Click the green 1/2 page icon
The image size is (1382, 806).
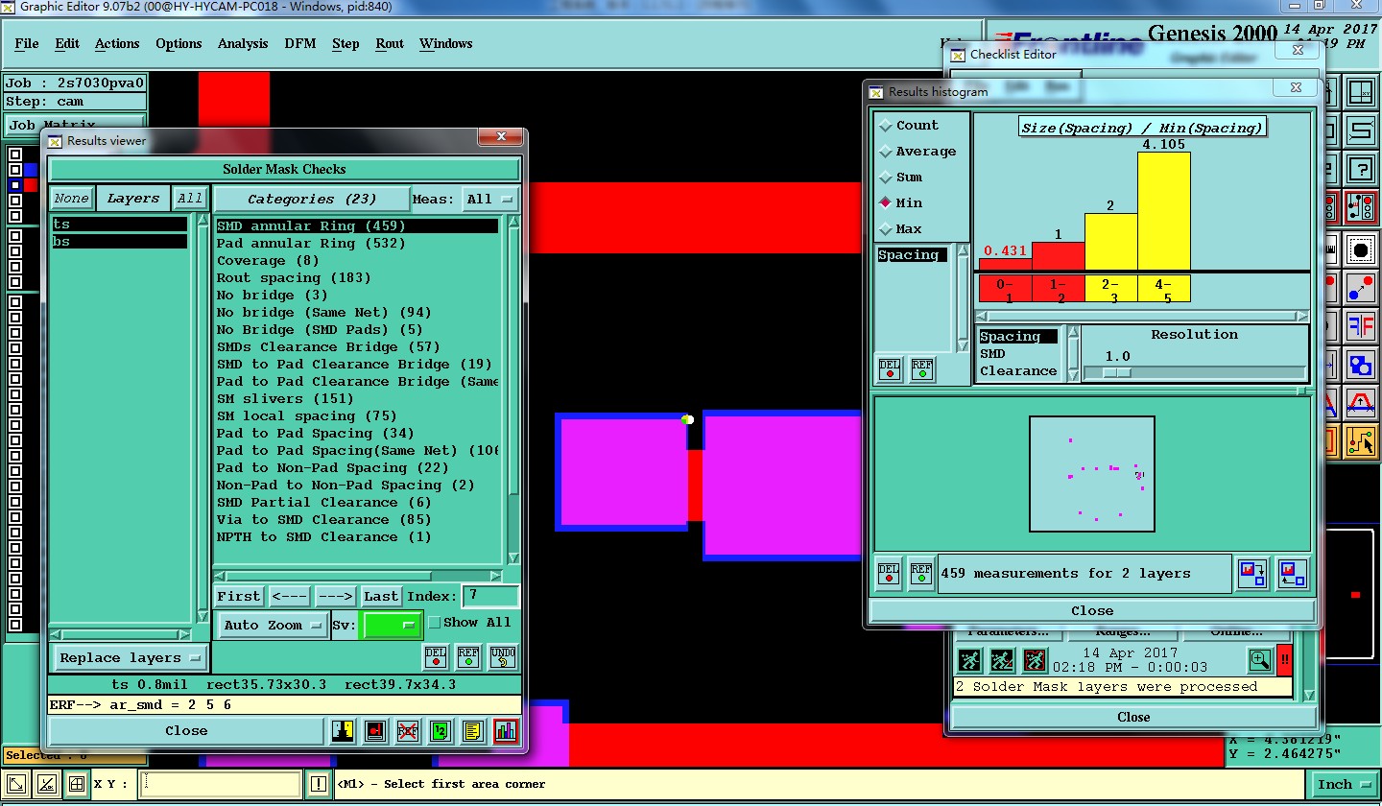(x=441, y=731)
